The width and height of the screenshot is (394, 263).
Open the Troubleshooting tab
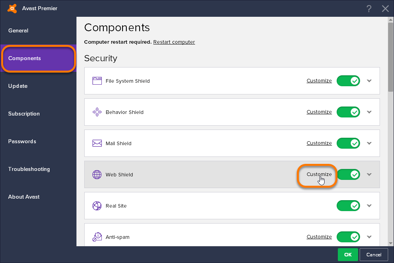tap(38, 169)
